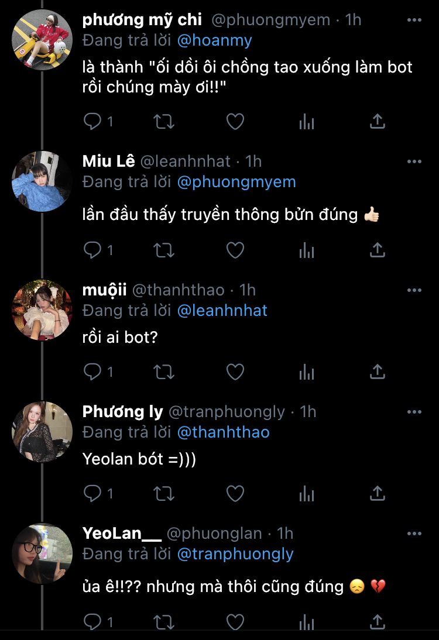Image resolution: width=439 pixels, height=640 pixels.
Task: Open more options on muộii's tweet
Action: tap(414, 290)
